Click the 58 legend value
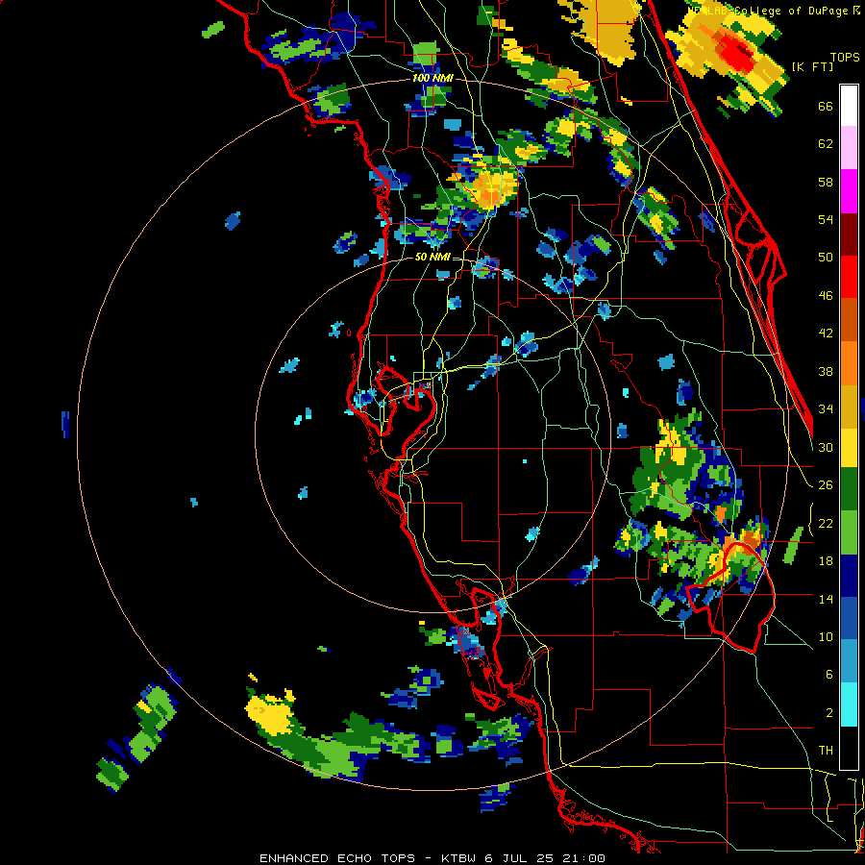 [826, 182]
